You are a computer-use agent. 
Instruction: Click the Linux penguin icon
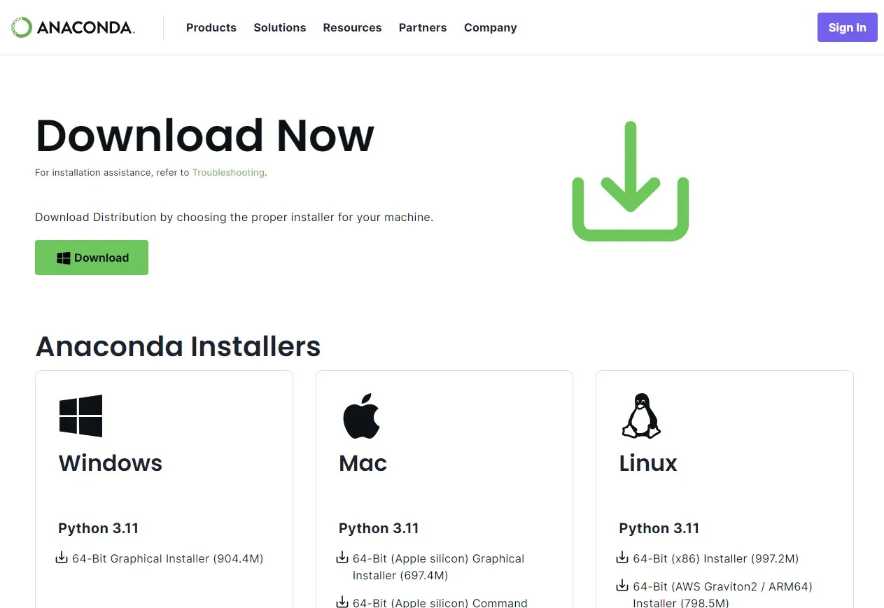[641, 416]
